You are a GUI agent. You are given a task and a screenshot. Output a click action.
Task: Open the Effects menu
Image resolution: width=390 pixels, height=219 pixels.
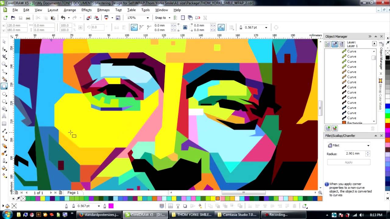[x=87, y=10]
